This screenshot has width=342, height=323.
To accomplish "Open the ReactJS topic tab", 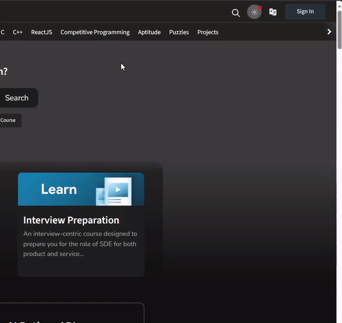I will coord(42,32).
